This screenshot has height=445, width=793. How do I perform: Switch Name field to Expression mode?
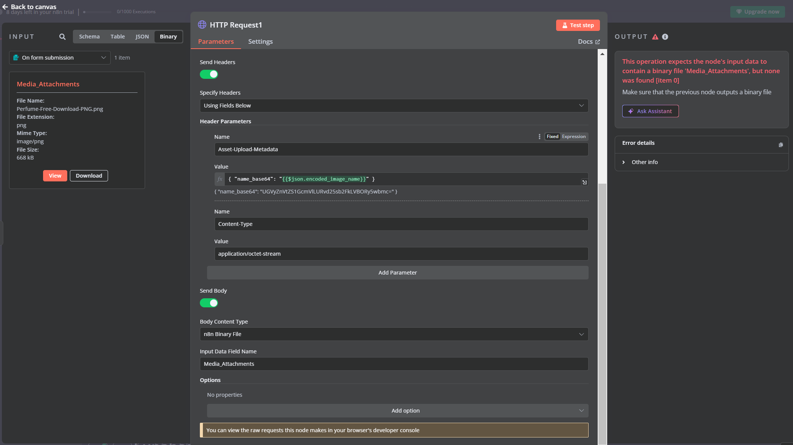click(x=573, y=137)
